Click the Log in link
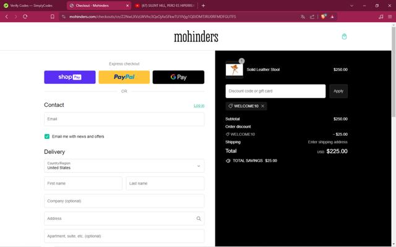Screen dimensions: 396x247 [x=199, y=106]
